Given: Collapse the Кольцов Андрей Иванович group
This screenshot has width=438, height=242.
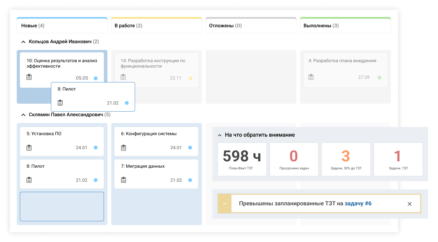Looking at the screenshot, I should point(23,42).
